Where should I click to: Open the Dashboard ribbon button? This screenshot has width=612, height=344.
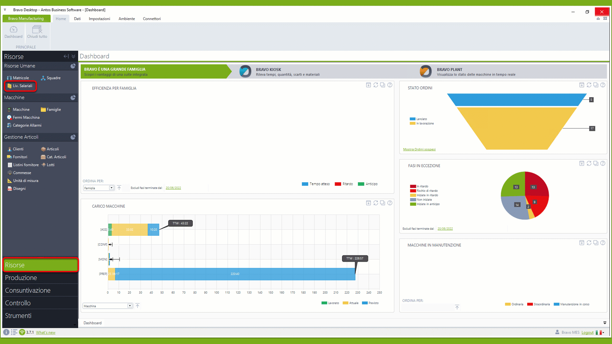pyautogui.click(x=13, y=32)
